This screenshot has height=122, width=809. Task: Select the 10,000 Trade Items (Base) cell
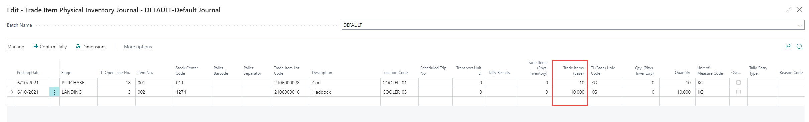click(571, 92)
